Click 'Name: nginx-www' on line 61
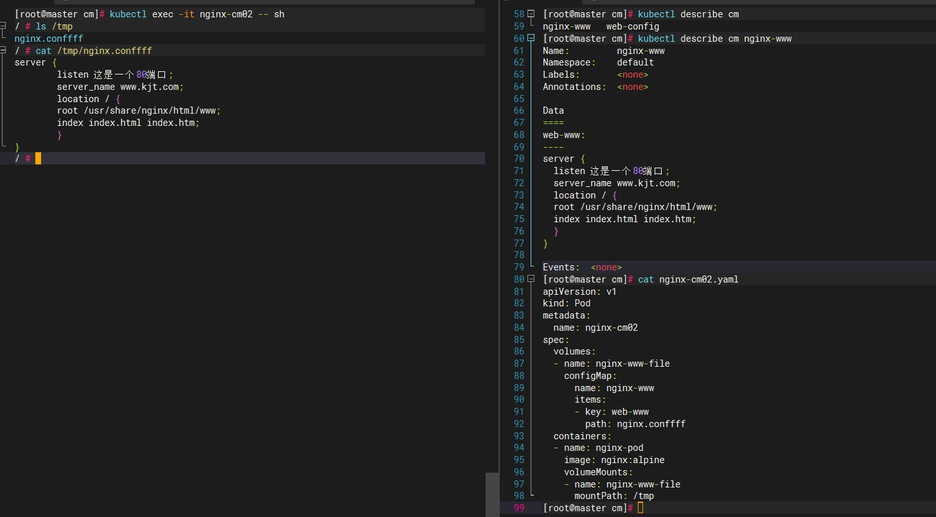Image resolution: width=936 pixels, height=517 pixels. point(604,51)
